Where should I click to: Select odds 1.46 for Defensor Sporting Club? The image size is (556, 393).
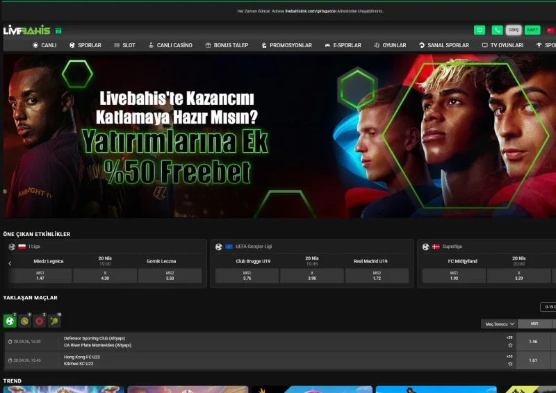click(x=533, y=342)
